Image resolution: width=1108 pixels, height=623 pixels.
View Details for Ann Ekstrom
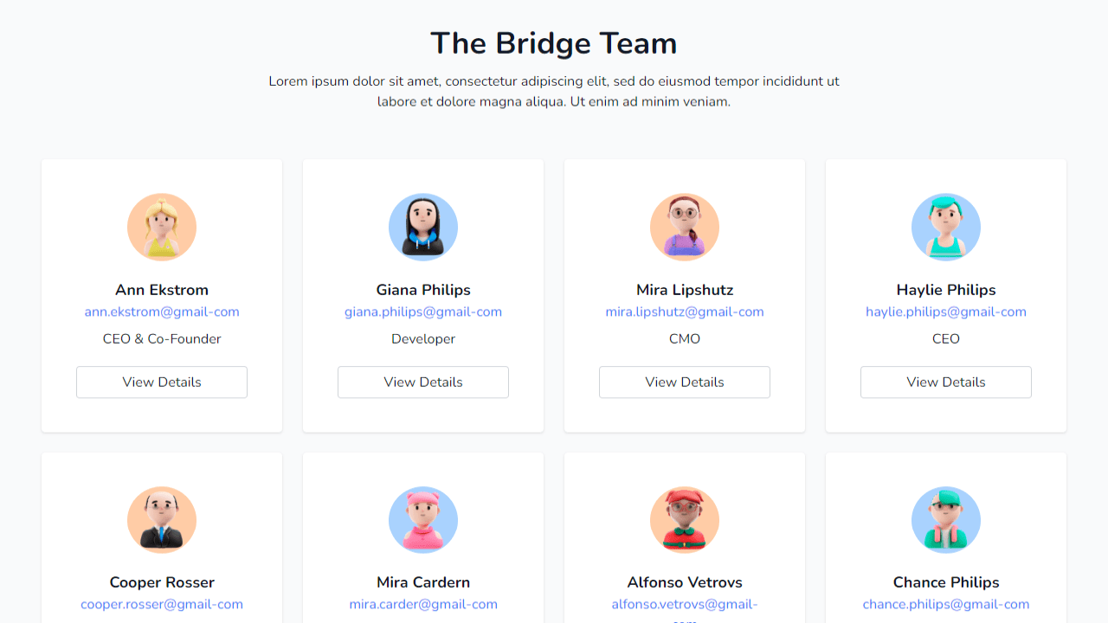tap(162, 382)
